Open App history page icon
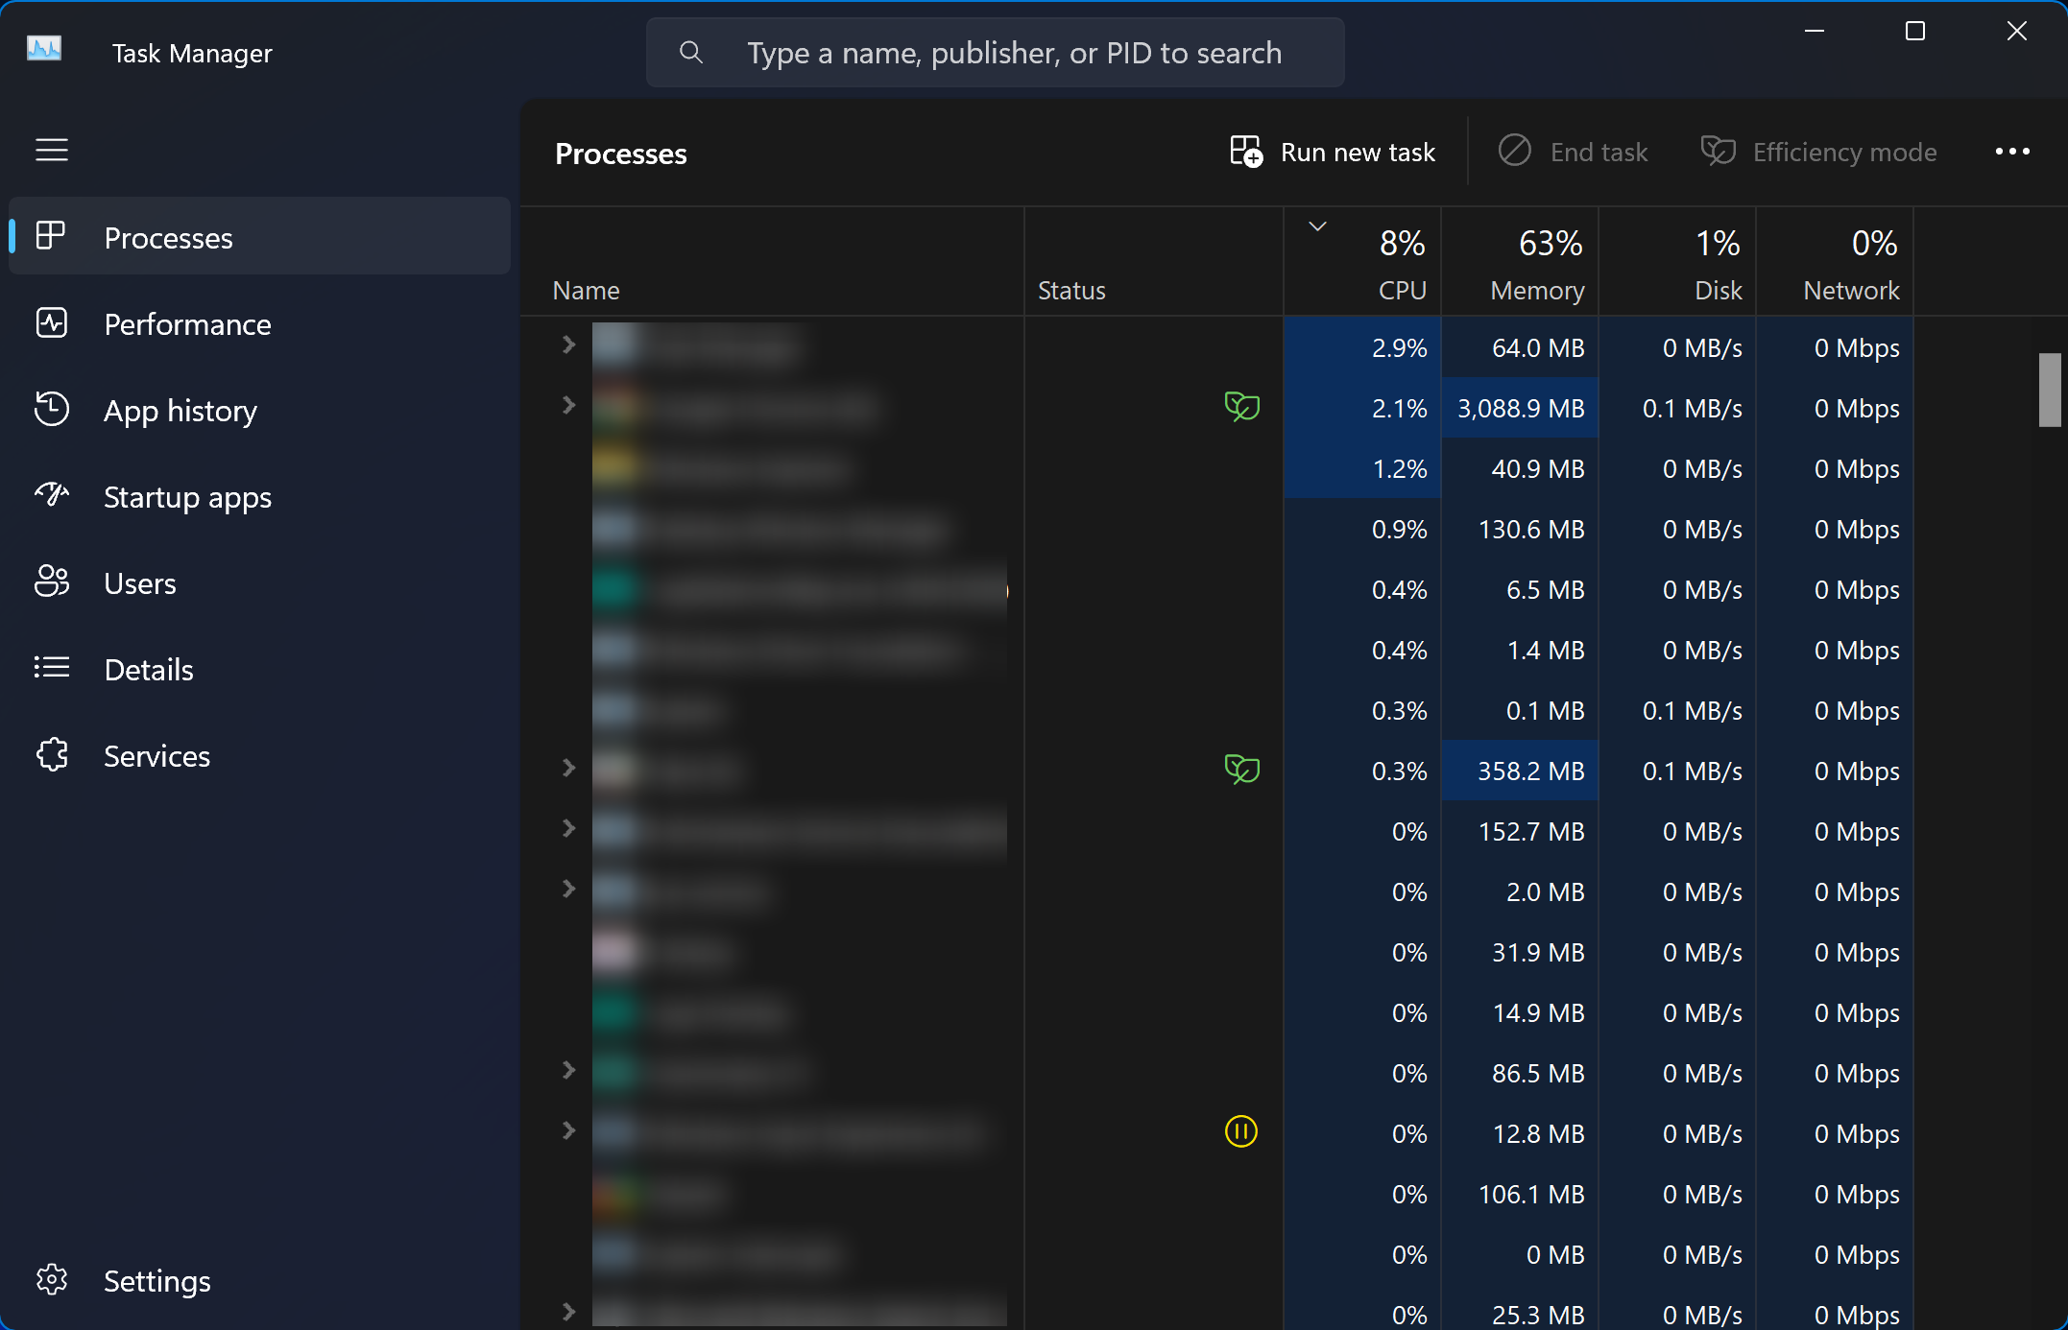The width and height of the screenshot is (2068, 1330). click(x=52, y=410)
